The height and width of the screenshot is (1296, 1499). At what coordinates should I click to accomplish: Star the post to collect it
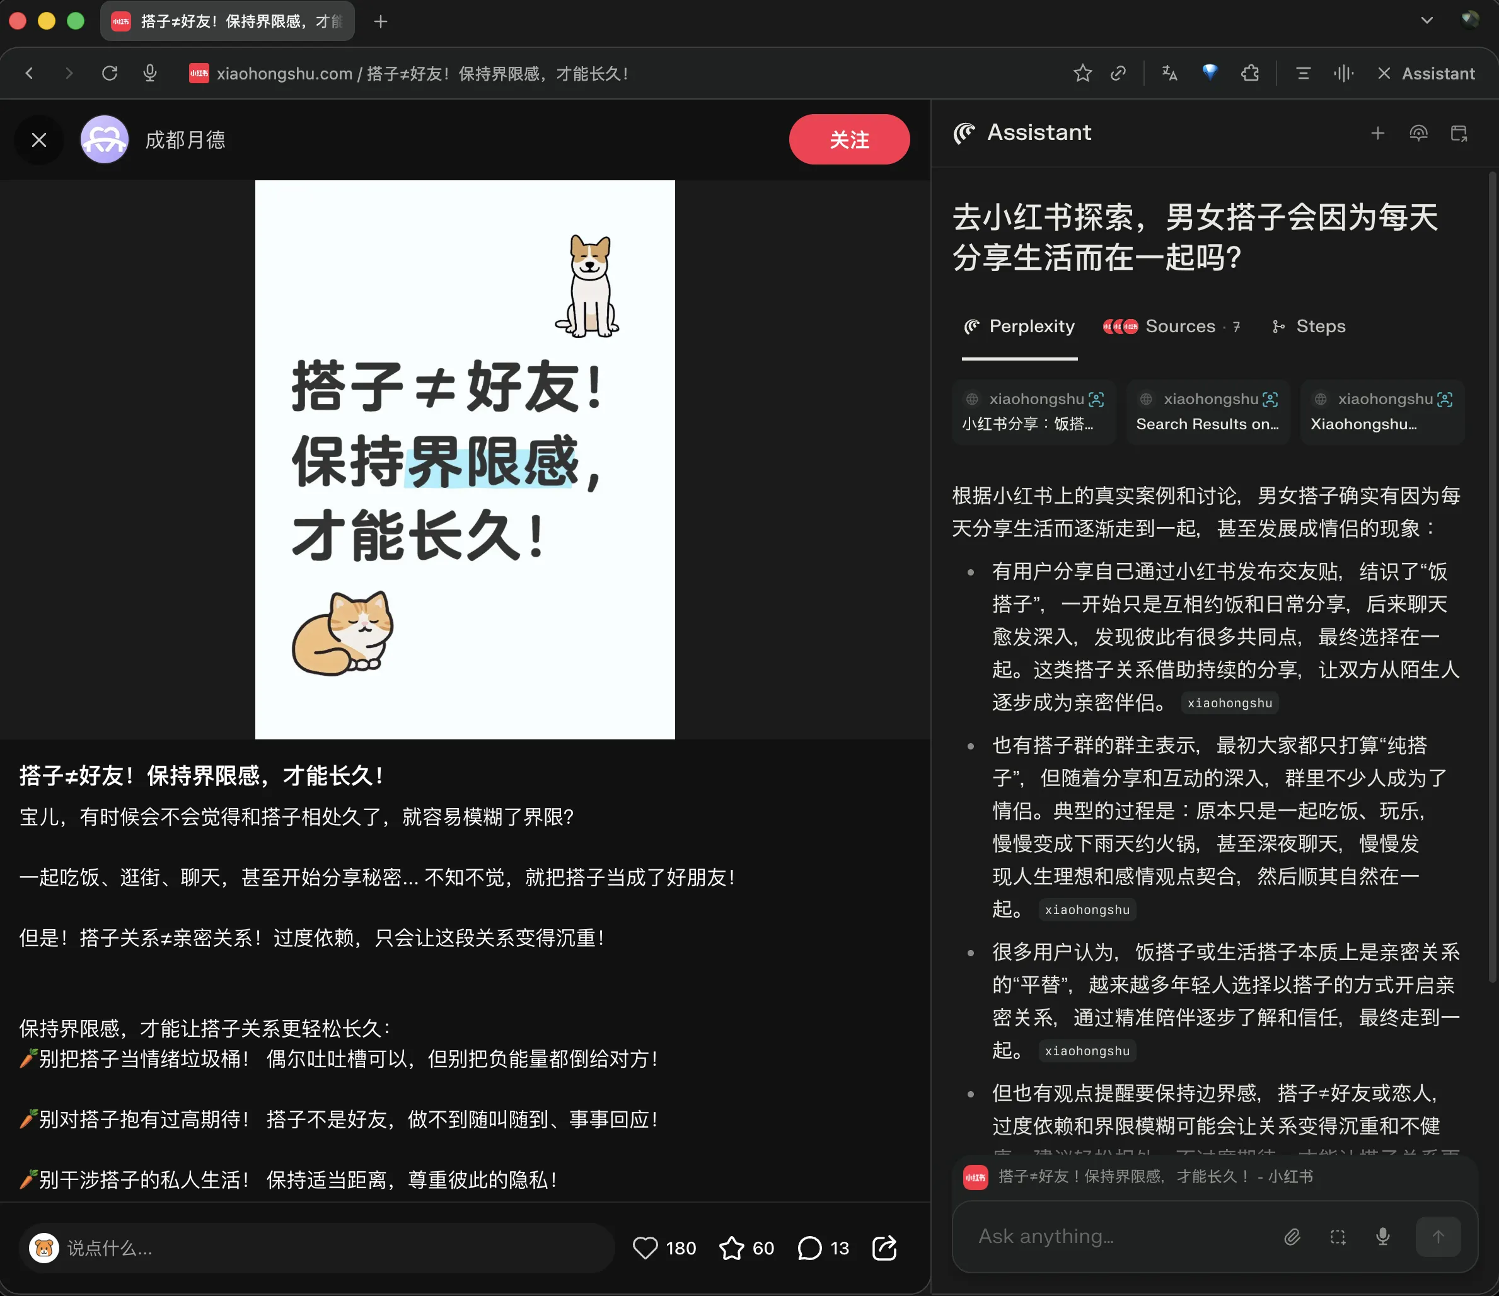pos(731,1247)
